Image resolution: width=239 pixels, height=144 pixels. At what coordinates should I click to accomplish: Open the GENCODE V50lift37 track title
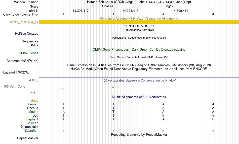point(139,26)
